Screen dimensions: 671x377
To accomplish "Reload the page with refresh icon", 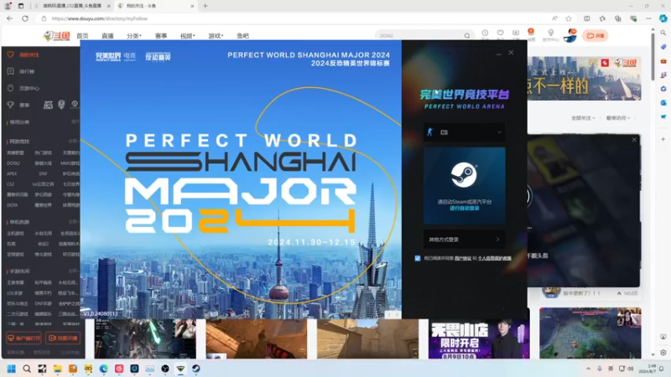I will 25,18.
